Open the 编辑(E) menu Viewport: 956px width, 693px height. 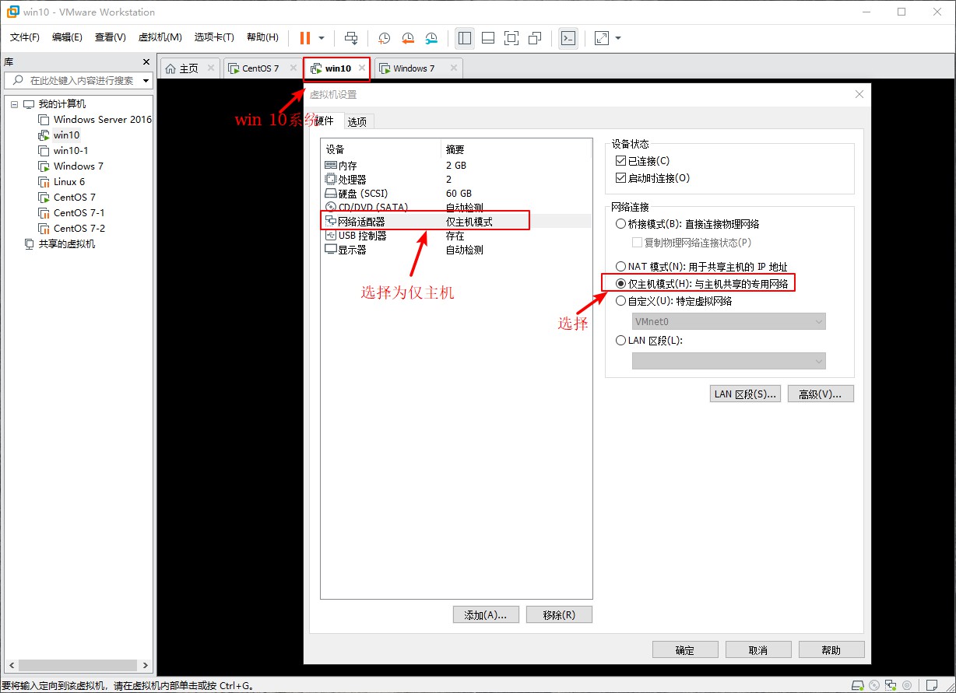point(67,37)
